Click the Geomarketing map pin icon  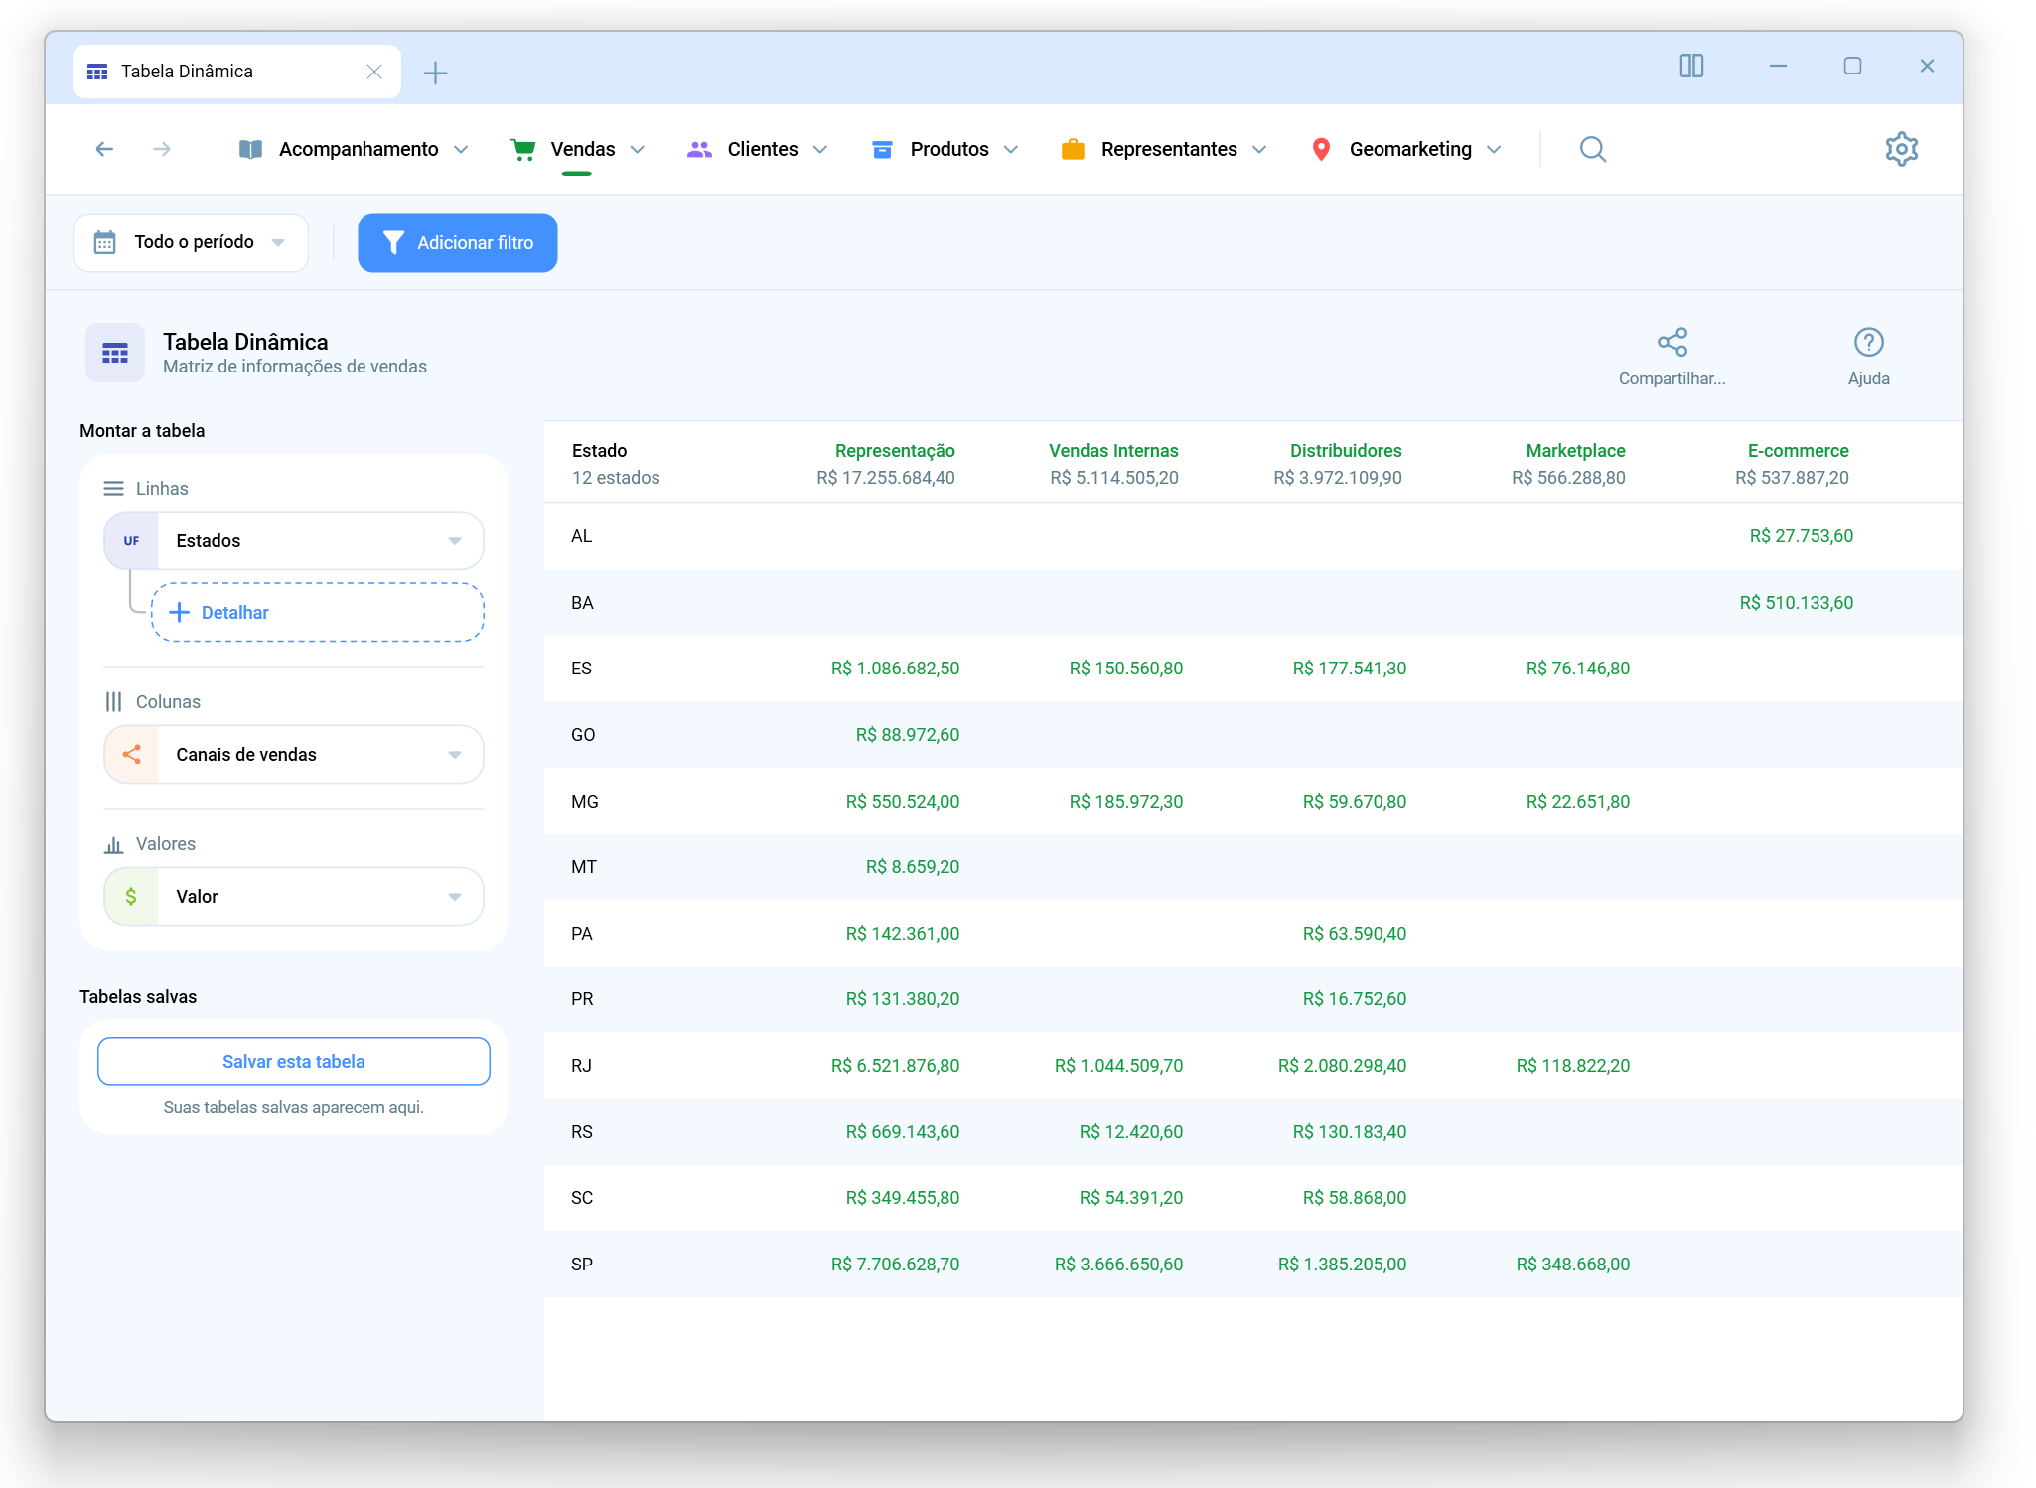pos(1321,149)
